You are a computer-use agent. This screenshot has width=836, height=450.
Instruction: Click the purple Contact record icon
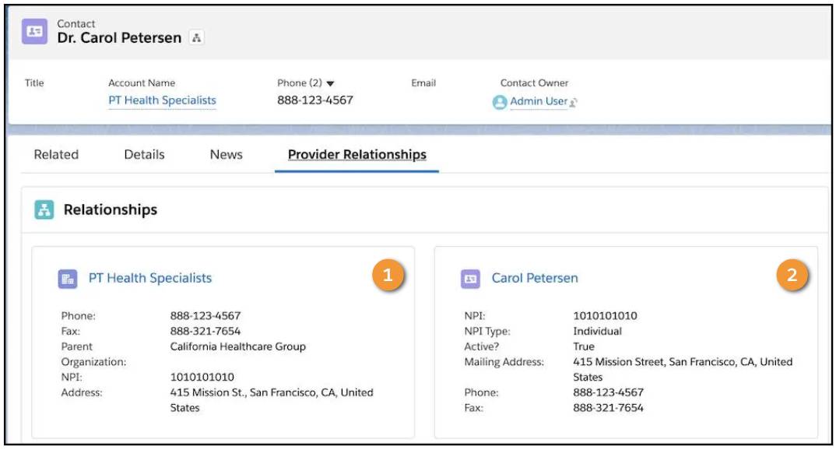pos(35,31)
